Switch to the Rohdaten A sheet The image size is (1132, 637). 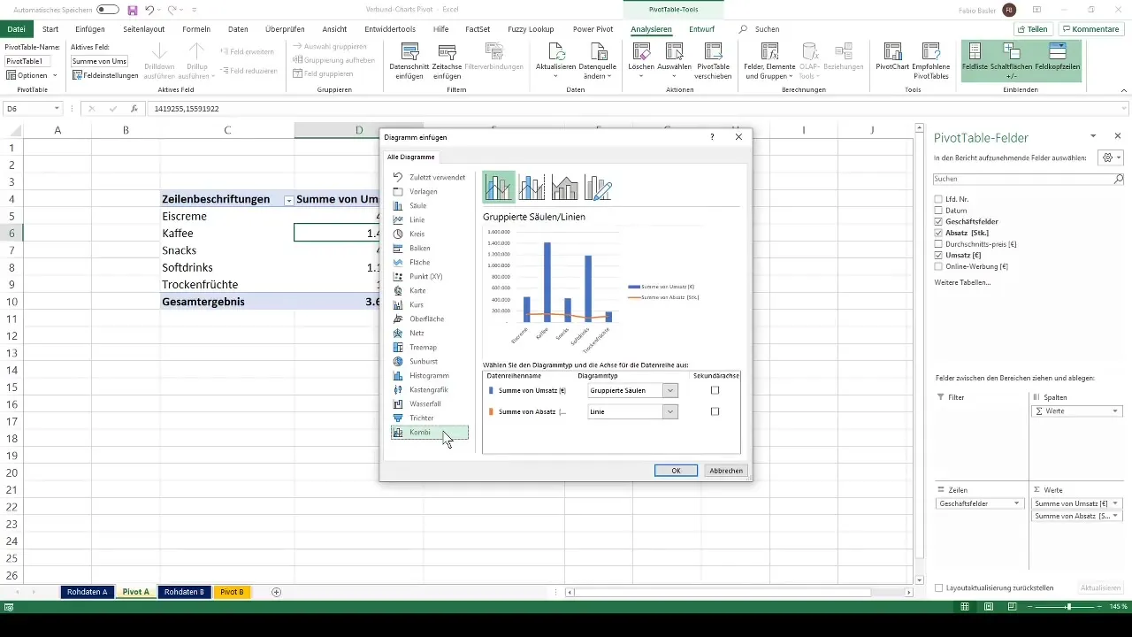click(87, 592)
